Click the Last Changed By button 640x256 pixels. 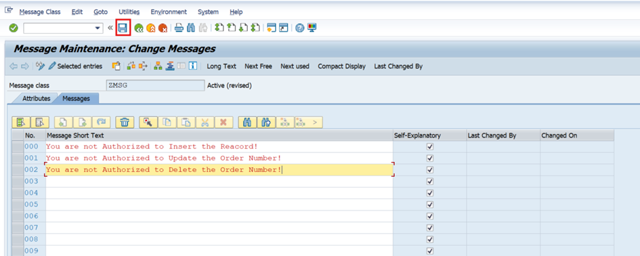[x=398, y=66]
